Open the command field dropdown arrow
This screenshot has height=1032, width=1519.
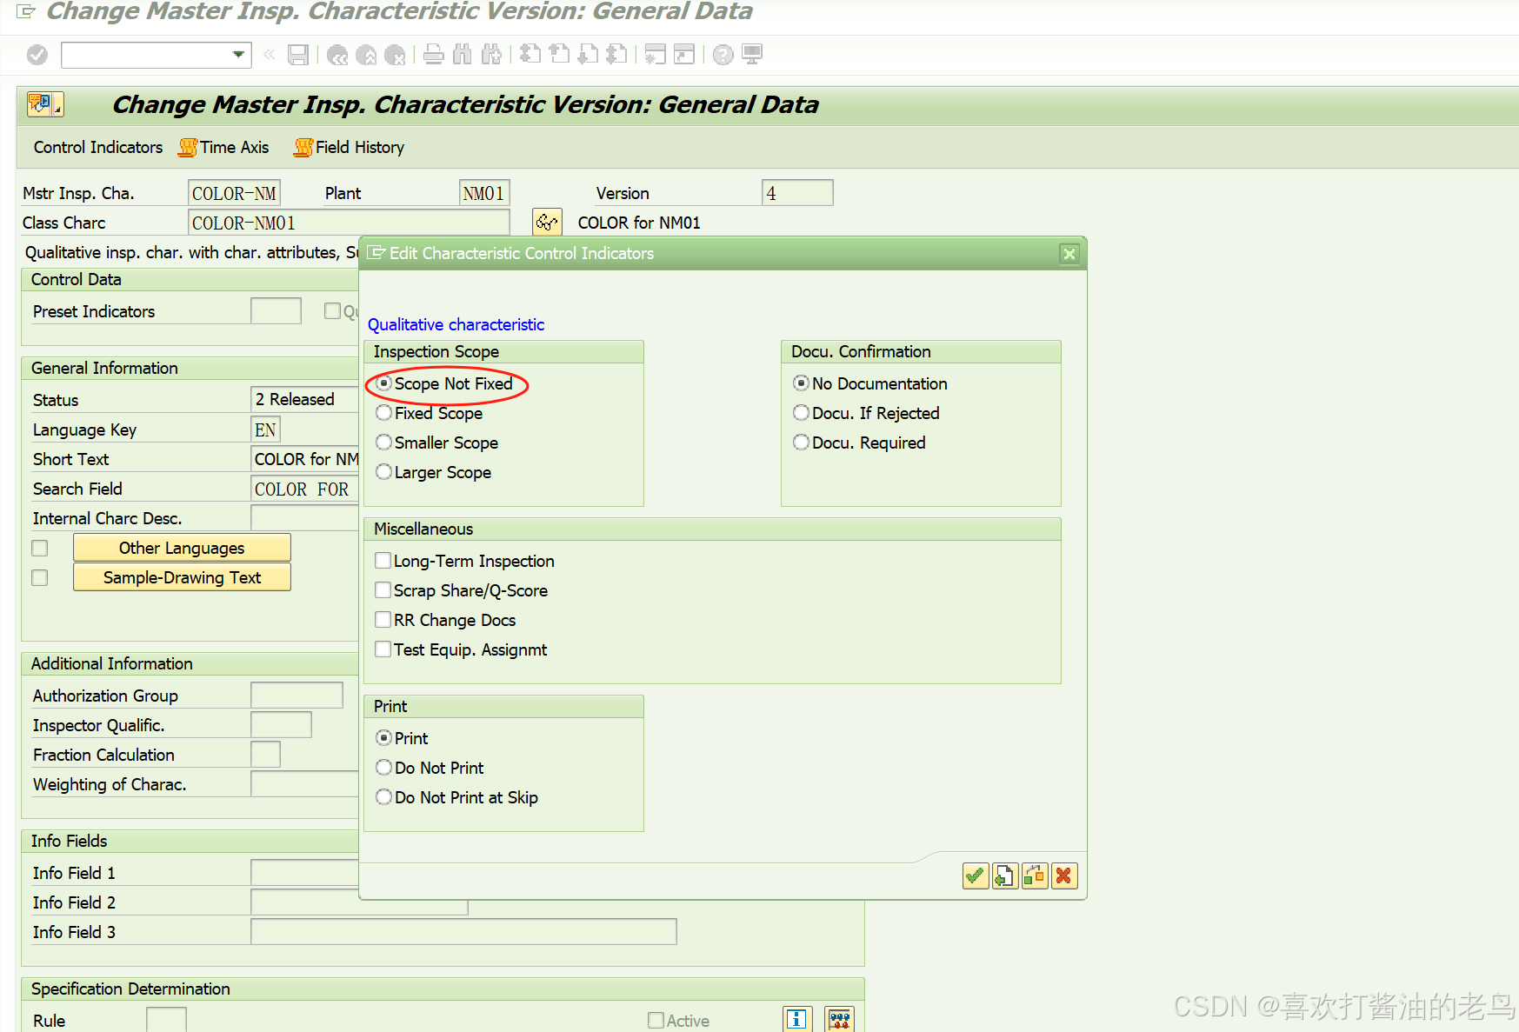point(239,55)
